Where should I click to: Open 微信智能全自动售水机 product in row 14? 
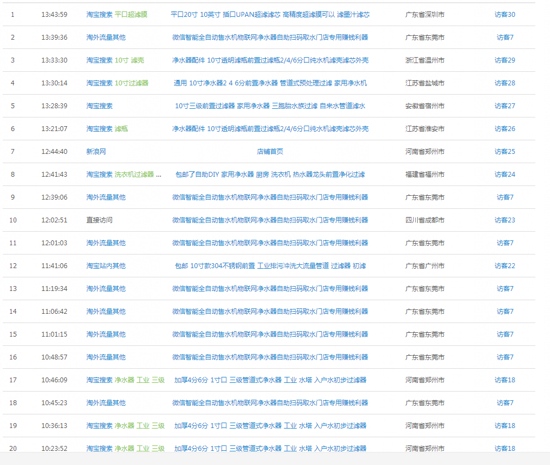(270, 311)
